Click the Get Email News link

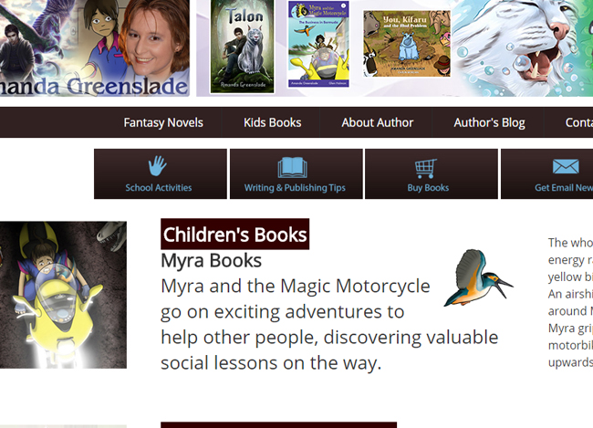[x=564, y=188]
